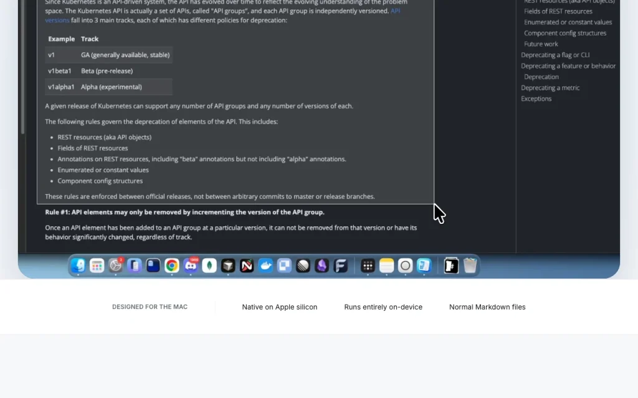Open Launchpad in the dock
This screenshot has height=398, width=638.
click(x=97, y=266)
